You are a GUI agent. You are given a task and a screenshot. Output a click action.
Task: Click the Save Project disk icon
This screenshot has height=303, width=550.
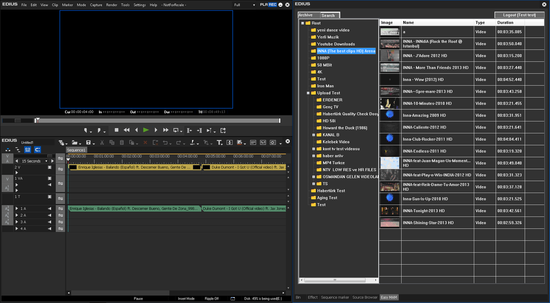88,143
